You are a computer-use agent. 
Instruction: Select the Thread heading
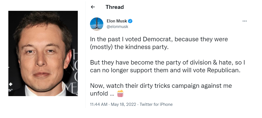[x=115, y=7]
